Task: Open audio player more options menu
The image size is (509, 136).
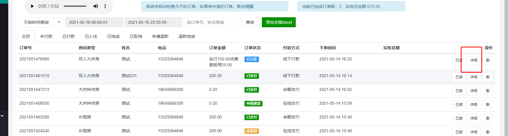Action: (105, 6)
